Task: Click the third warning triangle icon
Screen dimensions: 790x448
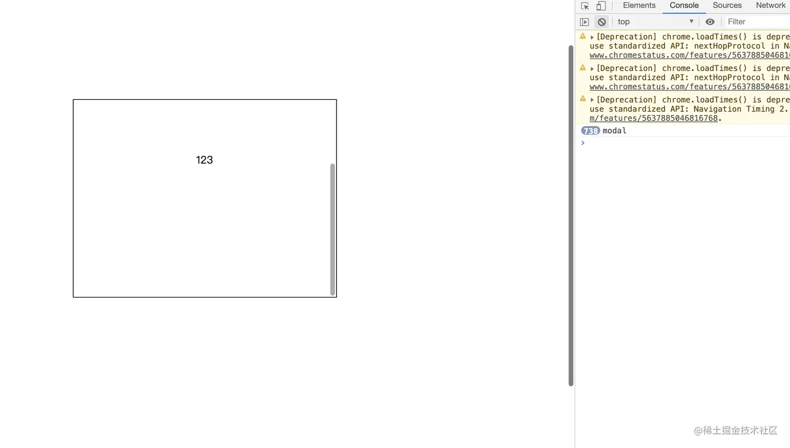Action: click(583, 99)
